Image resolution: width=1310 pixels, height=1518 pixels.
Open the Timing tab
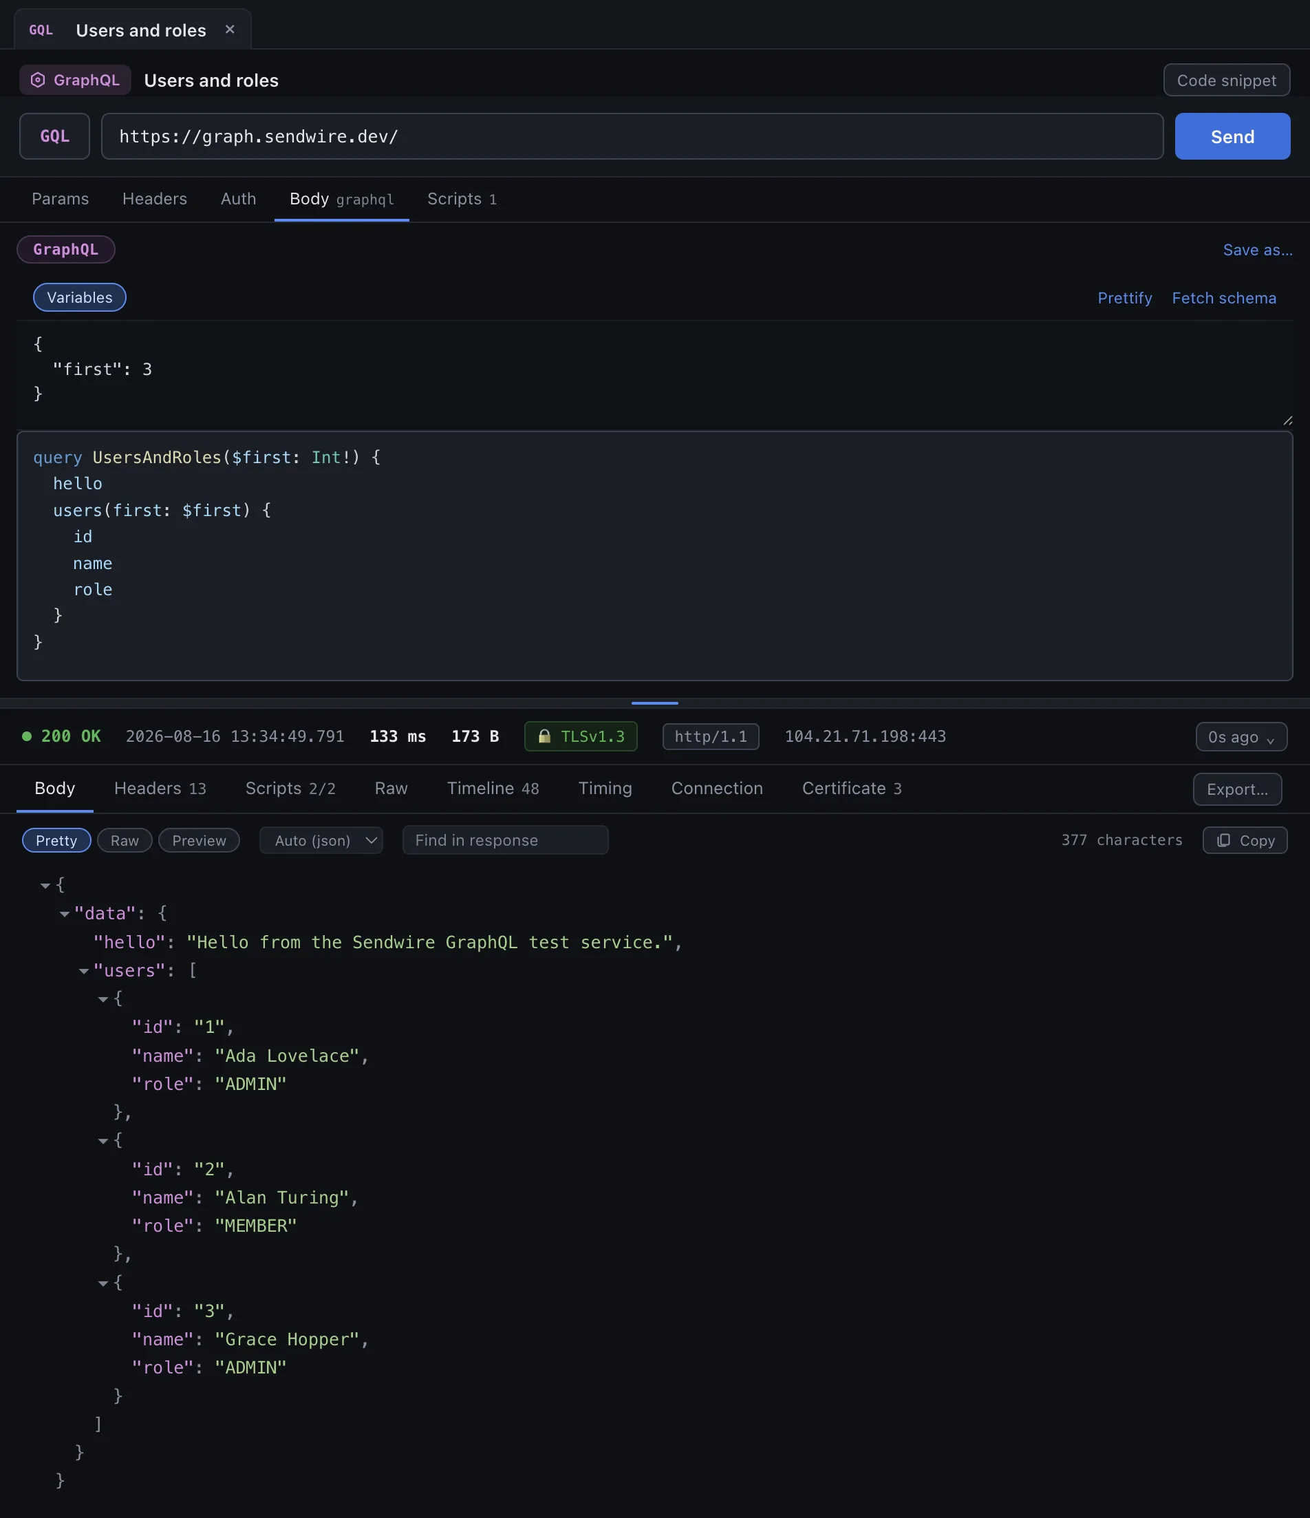605,789
